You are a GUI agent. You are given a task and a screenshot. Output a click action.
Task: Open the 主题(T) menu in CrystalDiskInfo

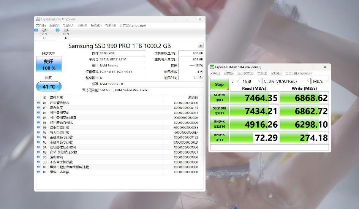pyautogui.click(x=82, y=25)
